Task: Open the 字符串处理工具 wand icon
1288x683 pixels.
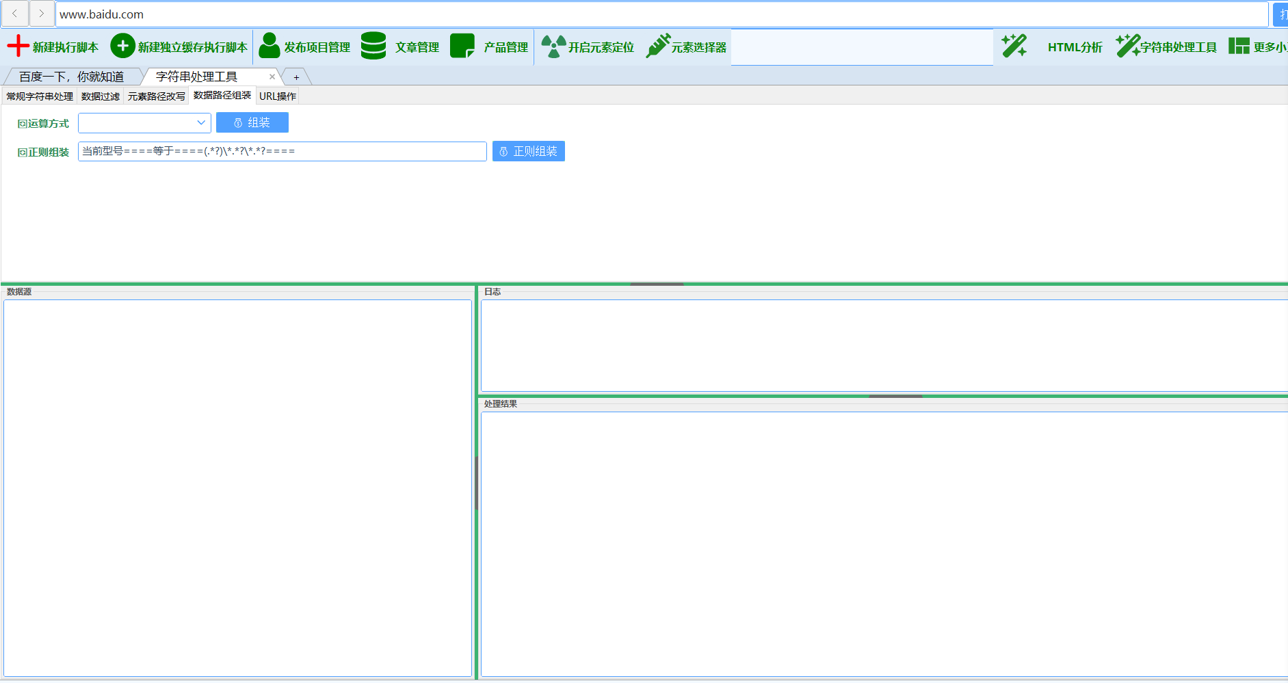Action: (1127, 46)
